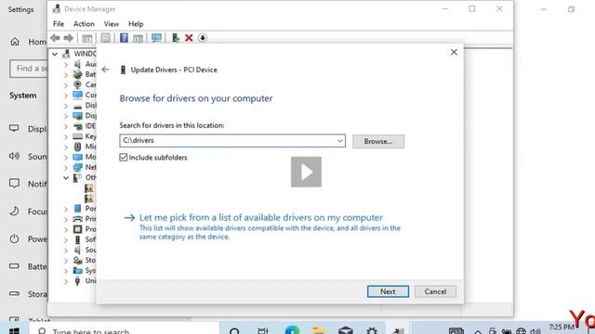Image resolution: width=595 pixels, height=334 pixels.
Task: Click the Show/Hide Action Pane toolbar icon
Action: [x=138, y=38]
